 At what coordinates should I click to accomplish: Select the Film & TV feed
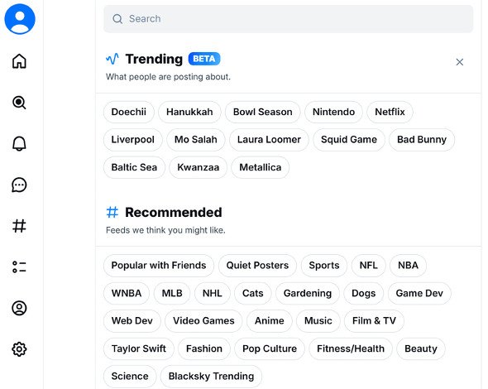pos(374,321)
